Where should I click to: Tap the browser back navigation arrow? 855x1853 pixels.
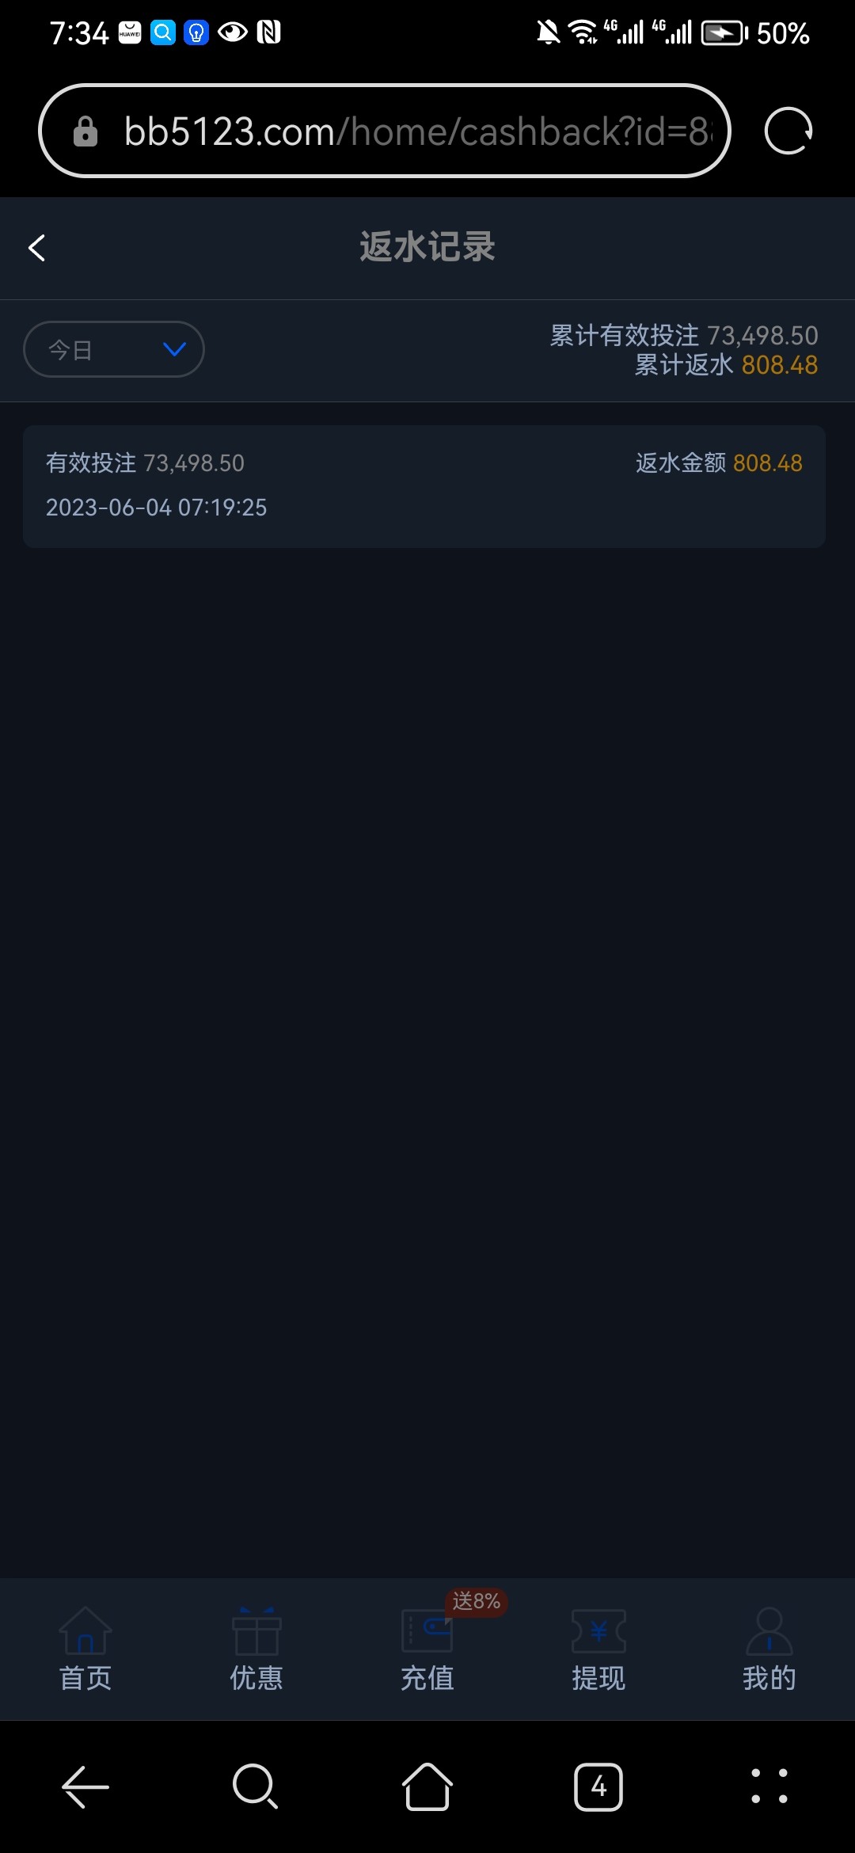point(85,1787)
